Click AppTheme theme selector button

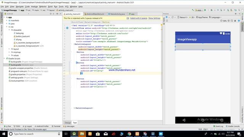click(x=202, y=17)
